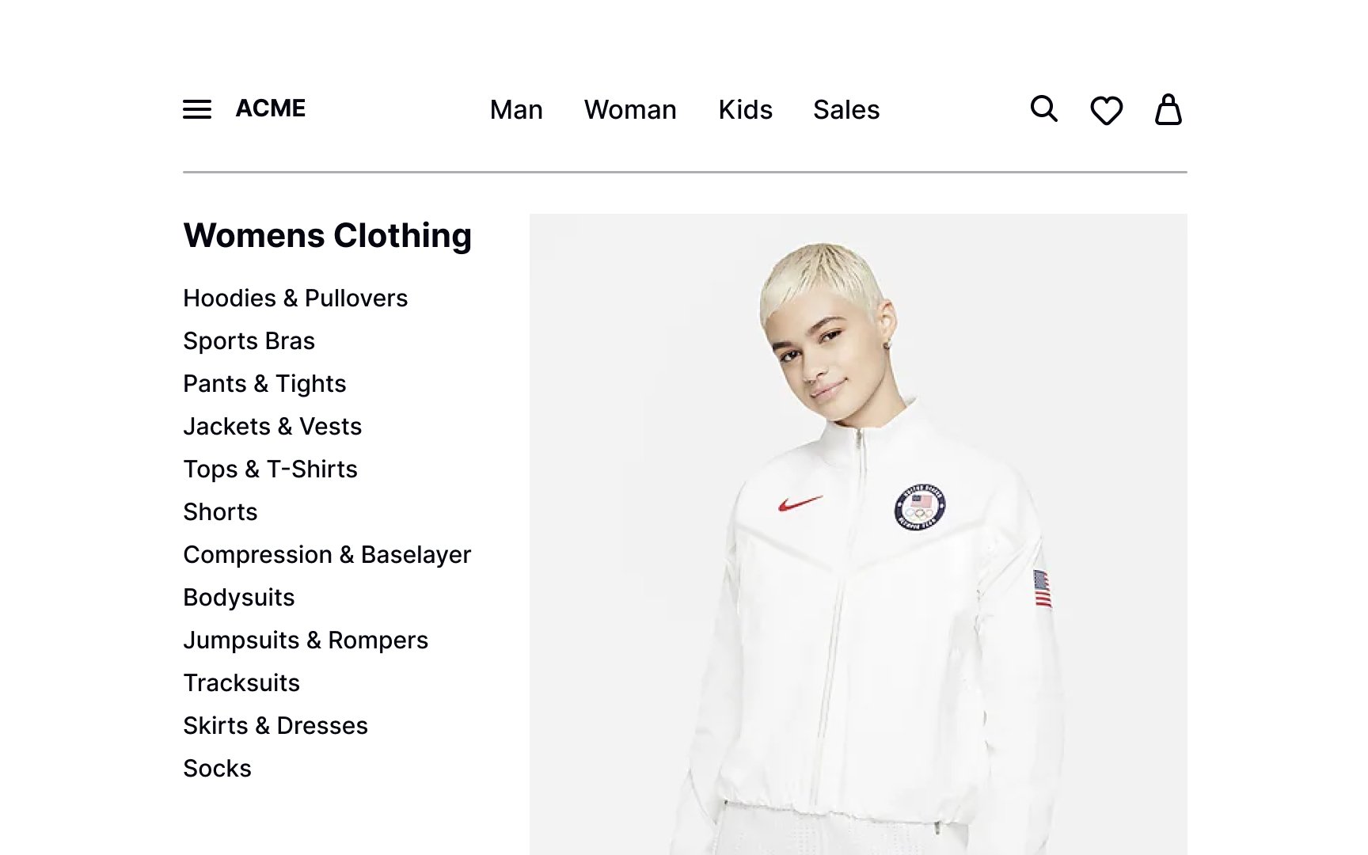
Task: Select the Woman menu item
Action: [630, 109]
